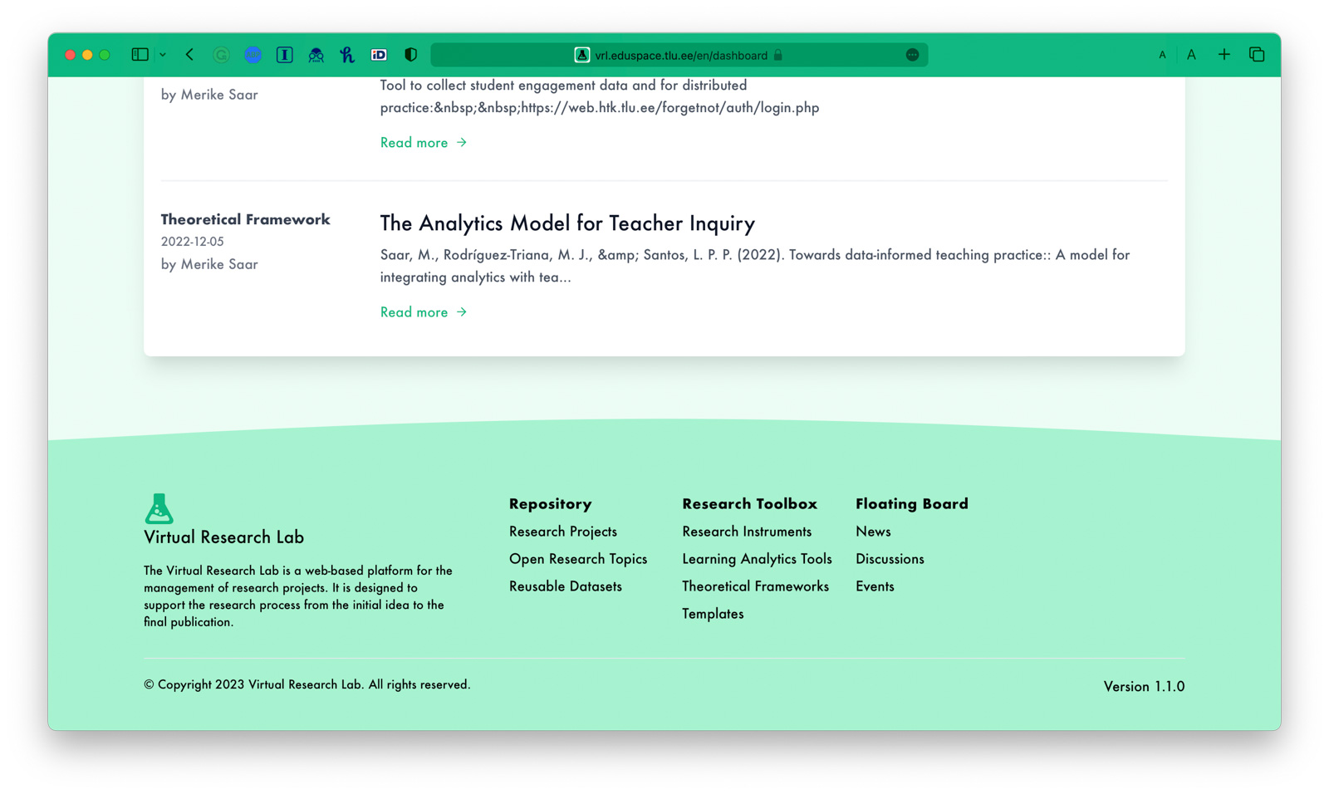This screenshot has height=794, width=1329.
Task: Open the Reusable Datasets link
Action: (x=566, y=586)
